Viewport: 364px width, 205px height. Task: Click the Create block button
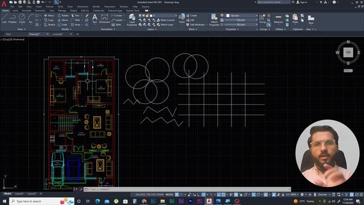[192, 15]
